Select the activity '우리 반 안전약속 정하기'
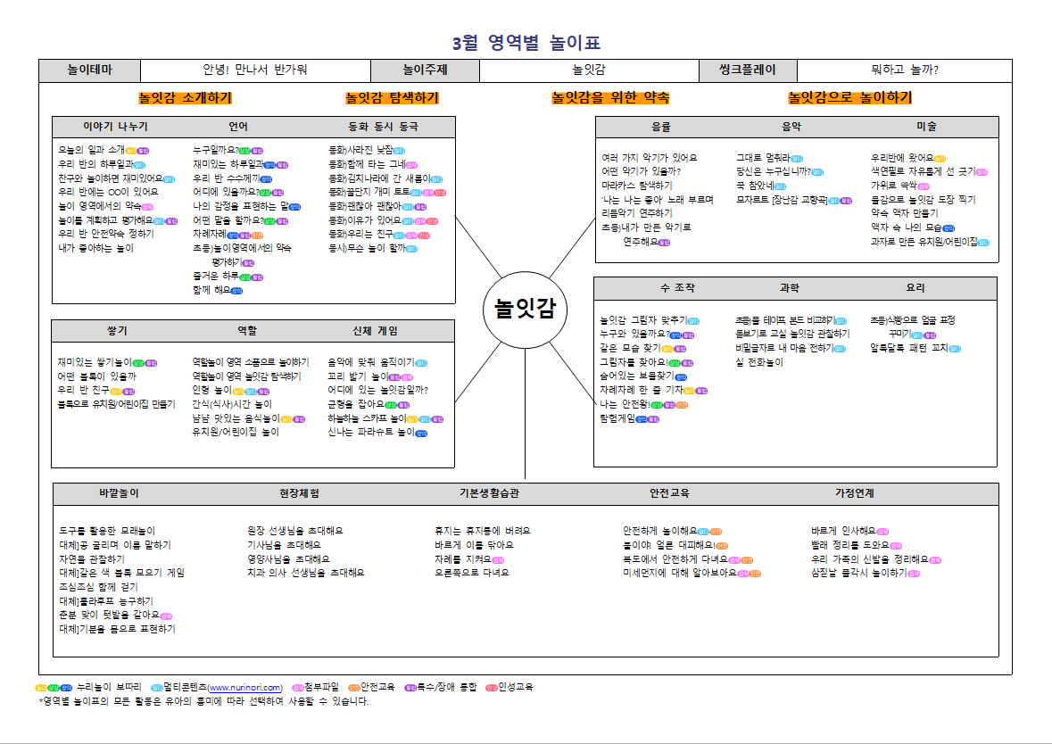 (x=106, y=234)
